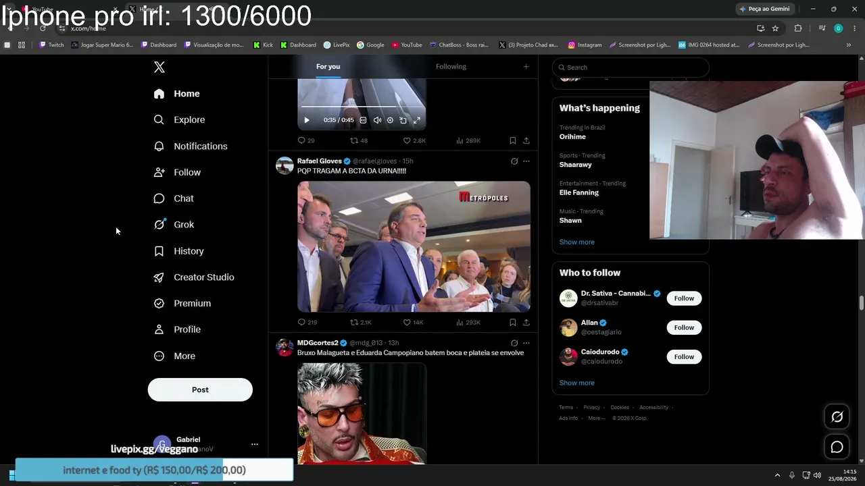
Task: Enable picture-in-picture on the video
Action: click(x=403, y=120)
